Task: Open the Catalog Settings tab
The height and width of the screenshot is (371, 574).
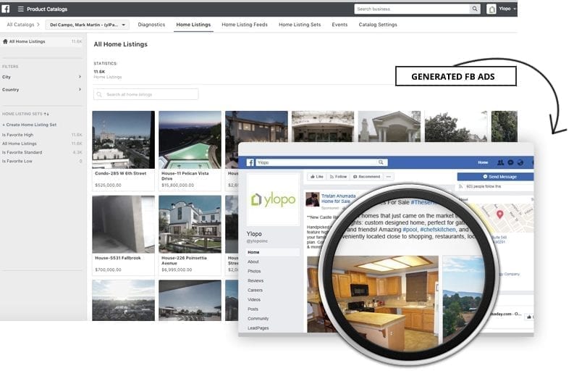Action: [x=378, y=25]
